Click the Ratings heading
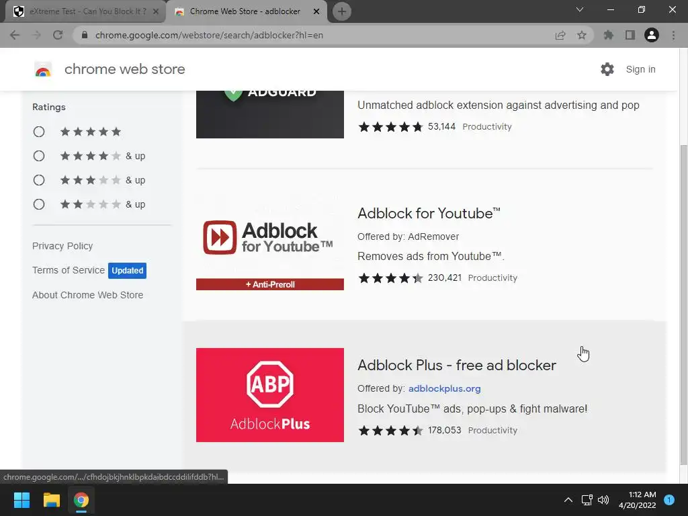Image resolution: width=688 pixels, height=516 pixels. (48, 107)
